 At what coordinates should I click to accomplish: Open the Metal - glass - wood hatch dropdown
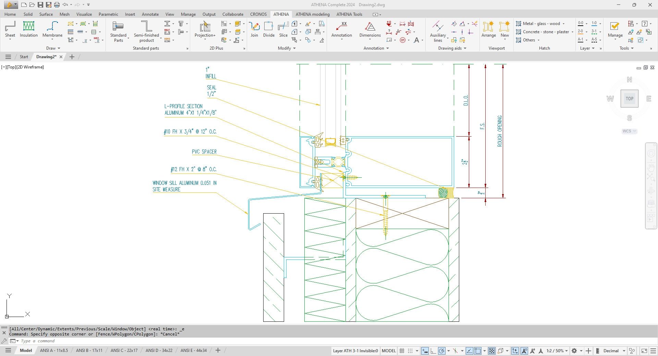[x=540, y=24]
